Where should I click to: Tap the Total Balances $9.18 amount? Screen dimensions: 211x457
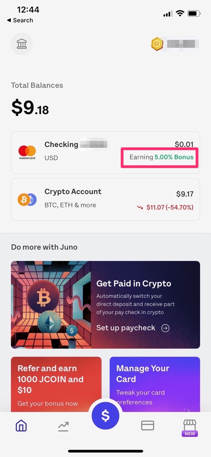(x=30, y=108)
